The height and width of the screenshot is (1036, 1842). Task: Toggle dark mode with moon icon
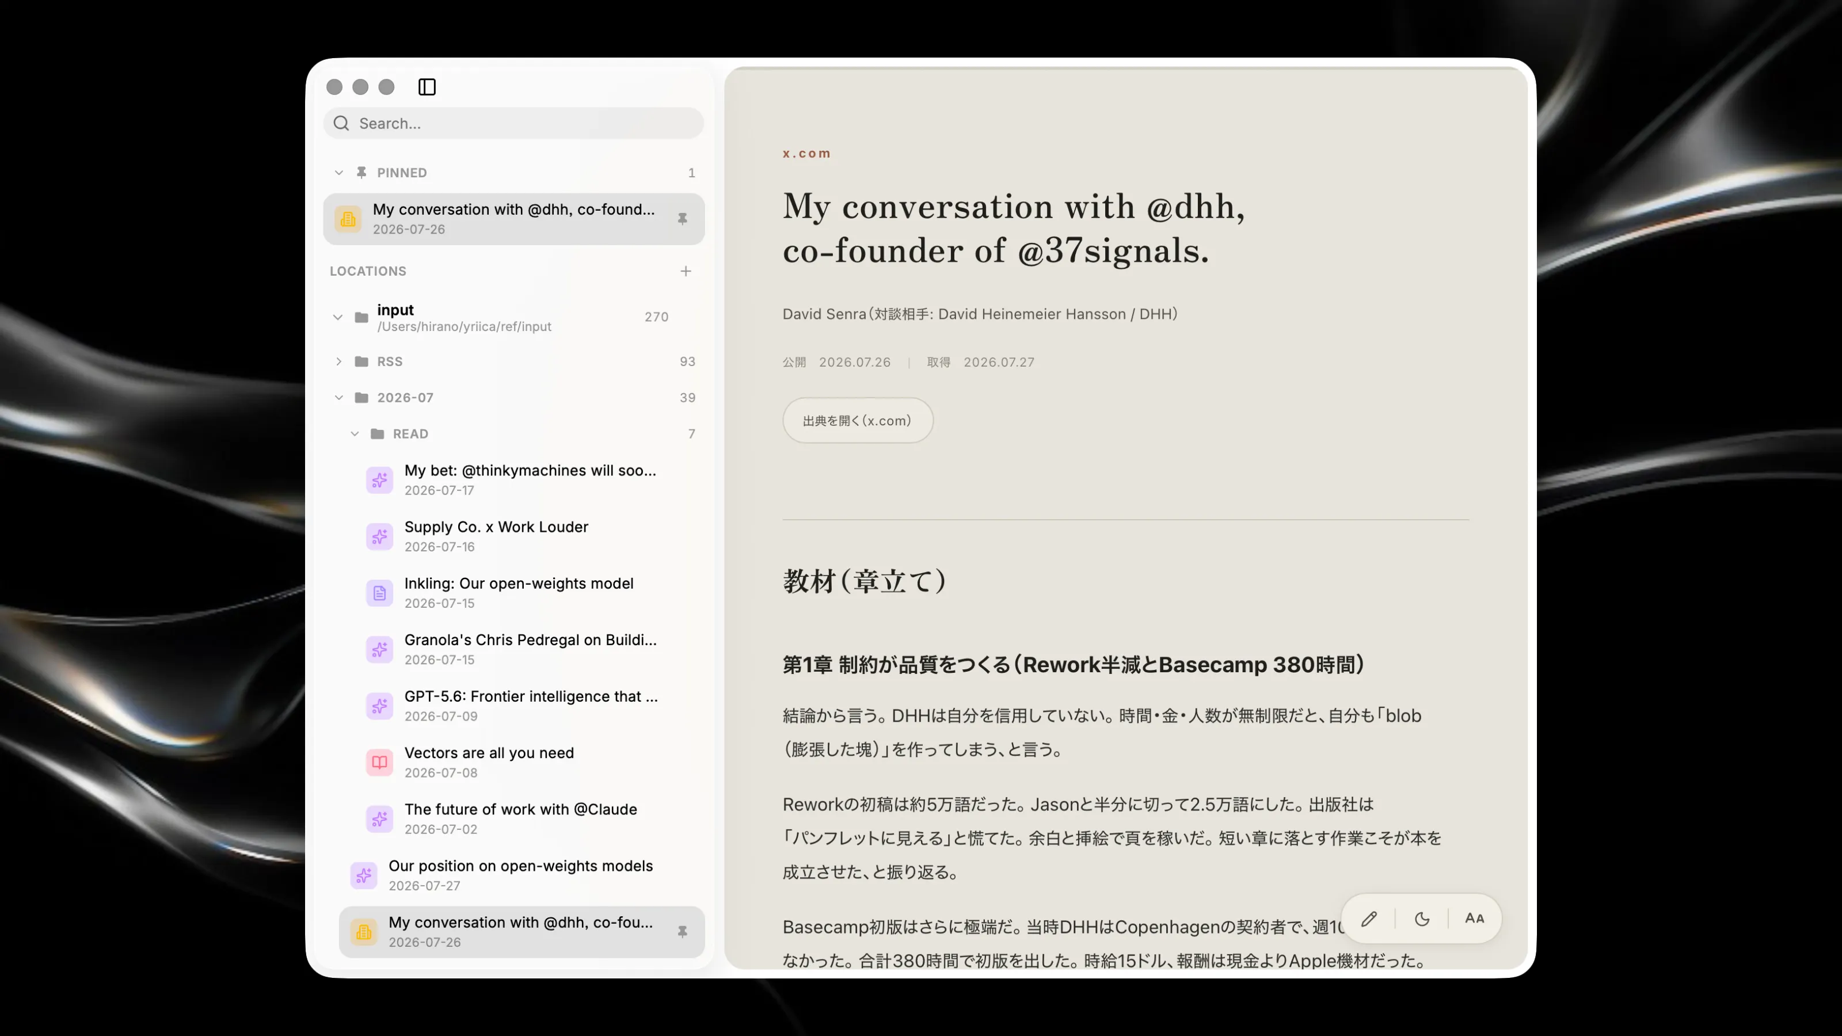[1422, 919]
